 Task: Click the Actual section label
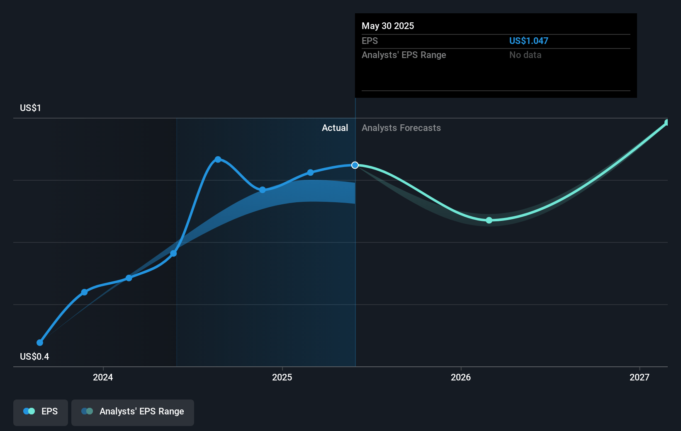[335, 128]
